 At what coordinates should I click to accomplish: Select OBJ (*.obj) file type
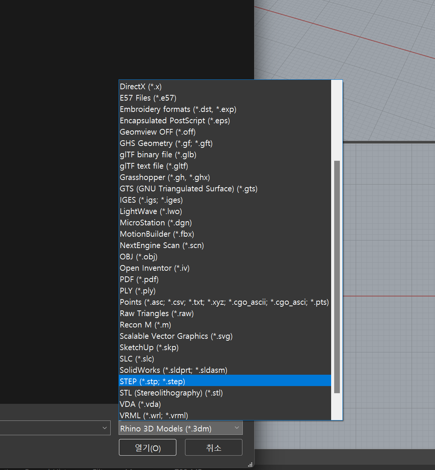225,257
